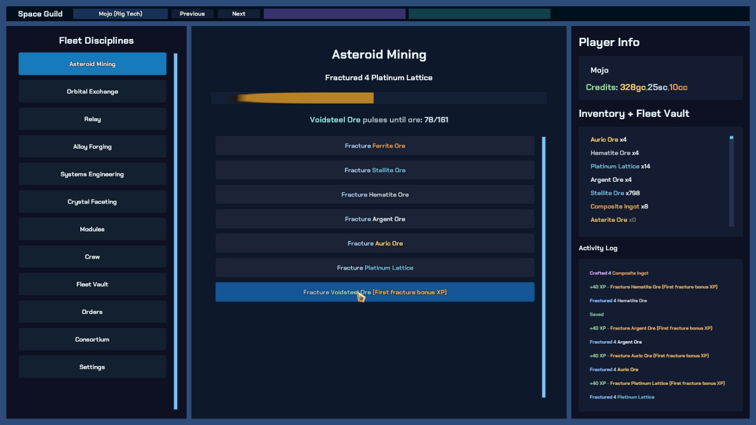Click the Previous character button
This screenshot has width=756, height=425.
192,14
